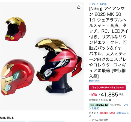This screenshot has height=122, width=131.
Task: Click the 検索や質問 link
Action: pos(94,81)
